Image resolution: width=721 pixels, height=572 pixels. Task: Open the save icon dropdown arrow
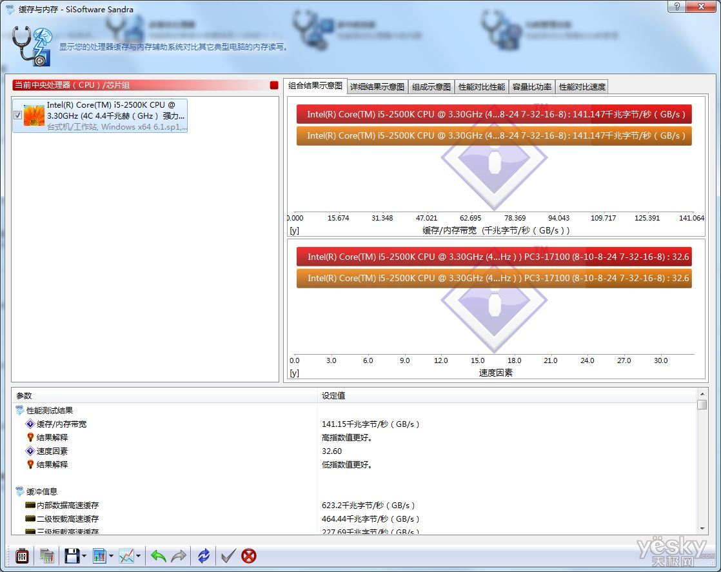coord(84,557)
